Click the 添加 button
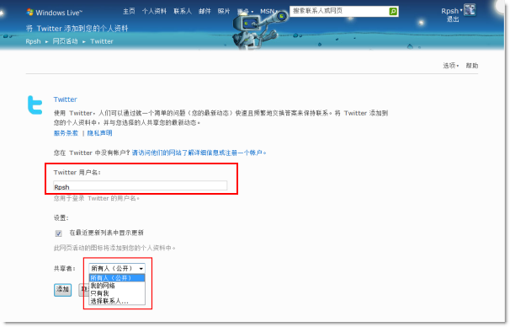Image resolution: width=510 pixels, height=327 pixels. click(63, 289)
